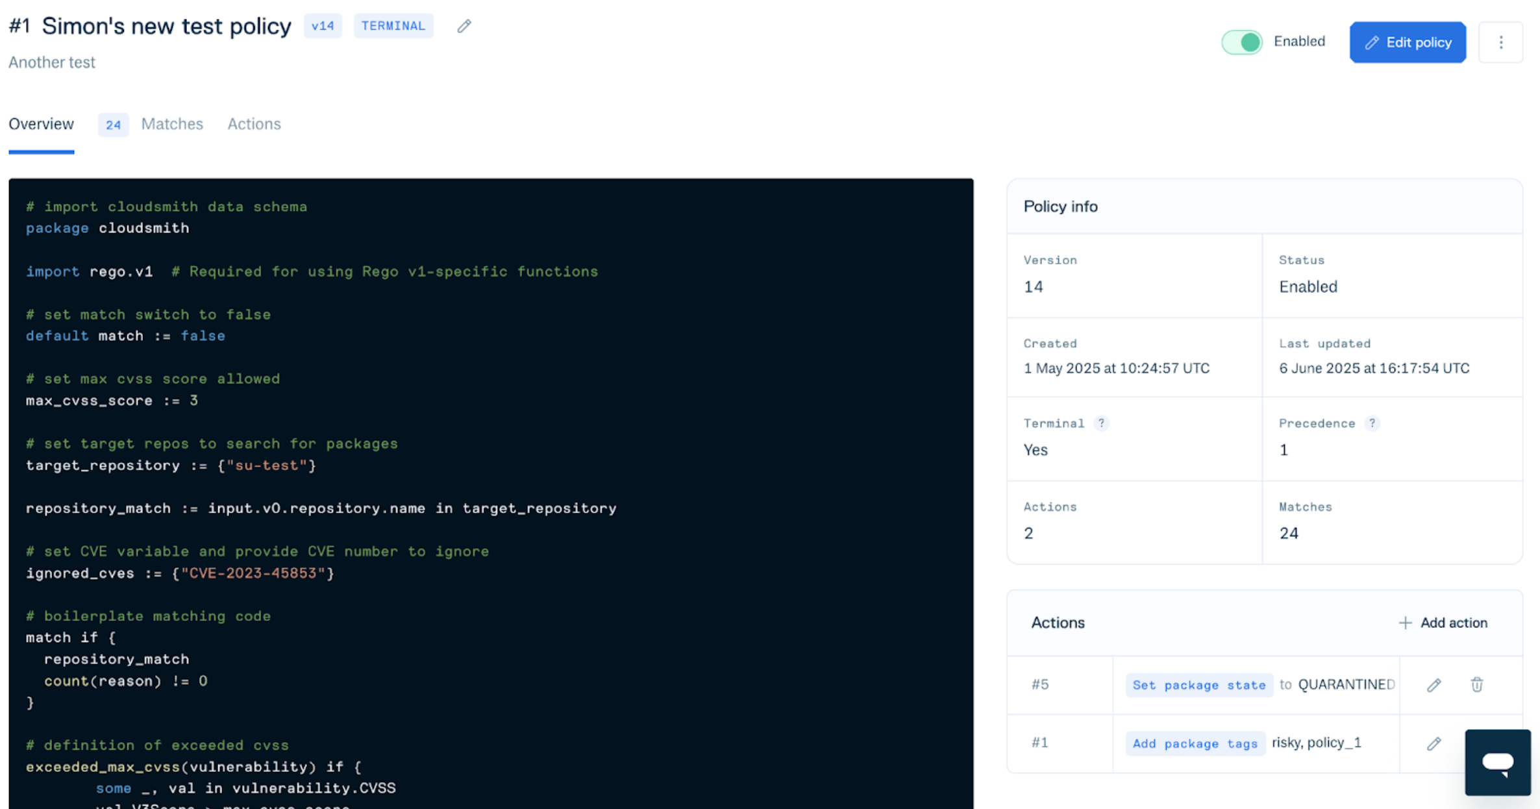Click the Set package state tag
The width and height of the screenshot is (1540, 809).
(x=1198, y=685)
